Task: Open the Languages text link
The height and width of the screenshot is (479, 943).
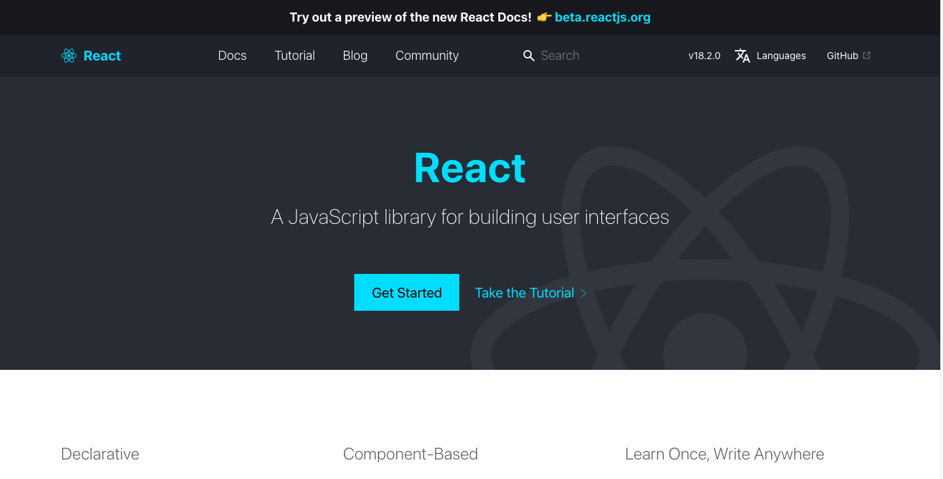Action: pos(781,56)
